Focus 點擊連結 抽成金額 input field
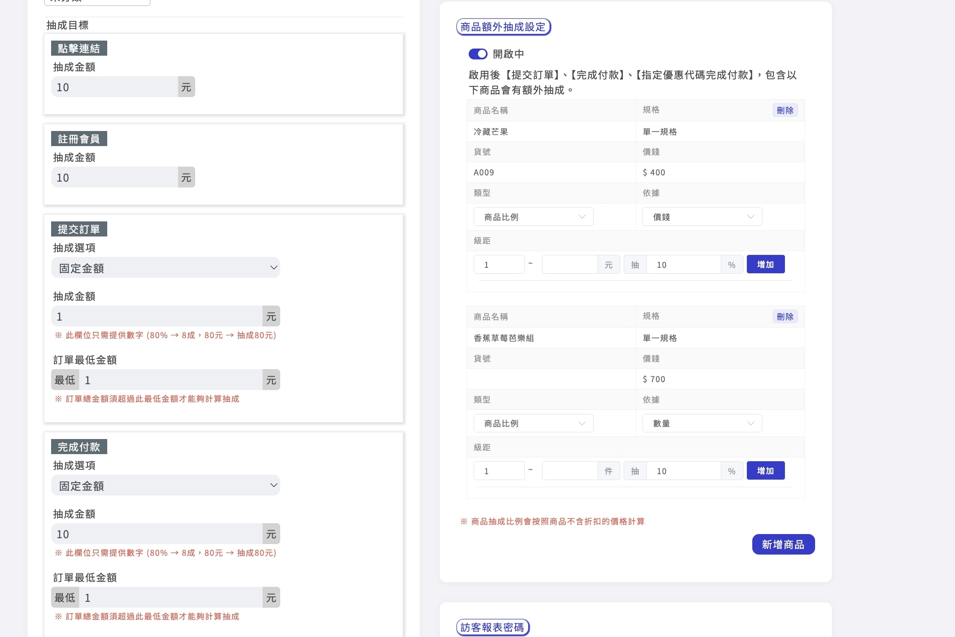 (114, 87)
